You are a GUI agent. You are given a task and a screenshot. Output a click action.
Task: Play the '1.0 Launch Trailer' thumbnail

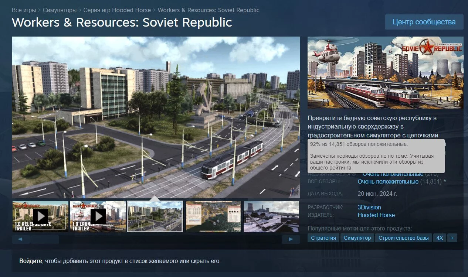(x=98, y=216)
